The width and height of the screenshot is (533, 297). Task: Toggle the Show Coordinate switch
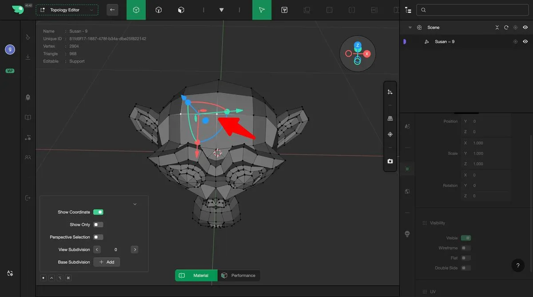coord(98,212)
